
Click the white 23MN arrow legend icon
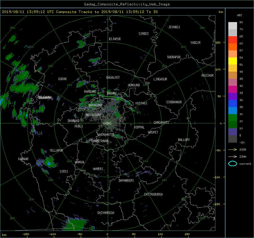(x=233, y=156)
